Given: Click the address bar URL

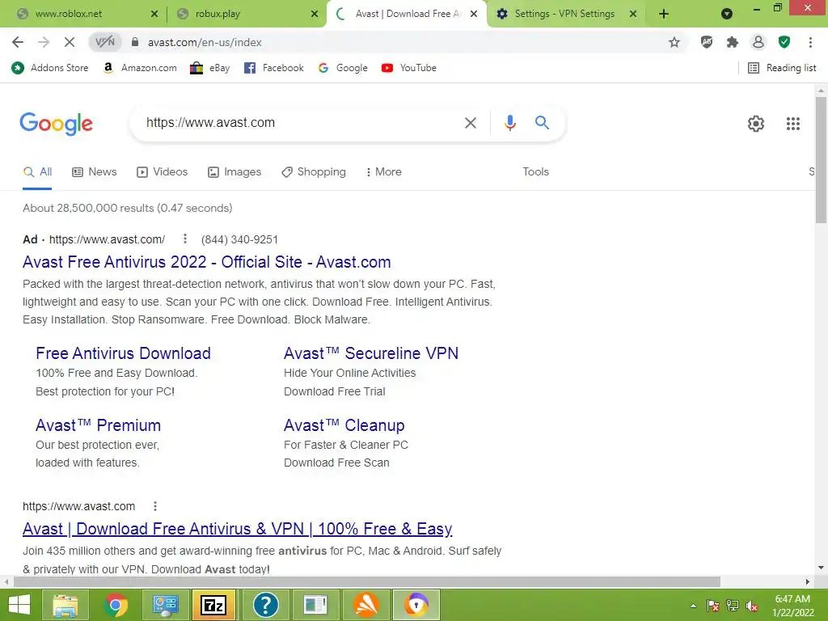Looking at the screenshot, I should [x=205, y=42].
